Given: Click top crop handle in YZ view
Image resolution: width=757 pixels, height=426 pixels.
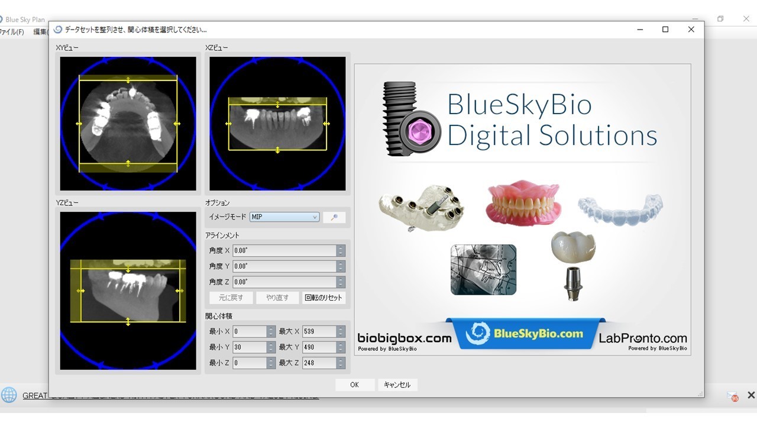Looking at the screenshot, I should [128, 269].
